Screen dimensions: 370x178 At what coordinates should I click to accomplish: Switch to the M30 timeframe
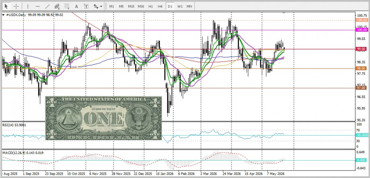click(x=141, y=6)
